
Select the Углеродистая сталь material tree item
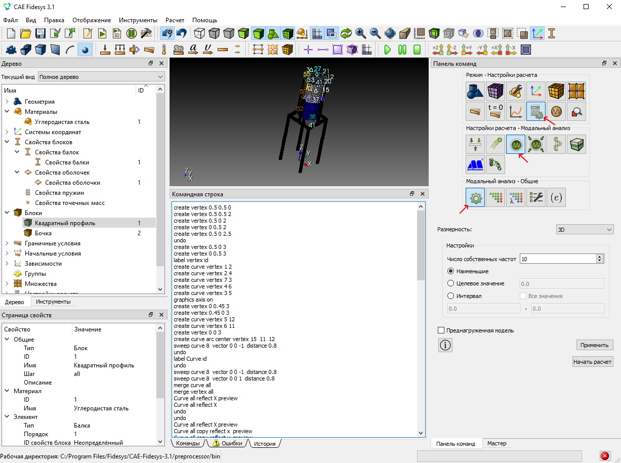[x=62, y=122]
